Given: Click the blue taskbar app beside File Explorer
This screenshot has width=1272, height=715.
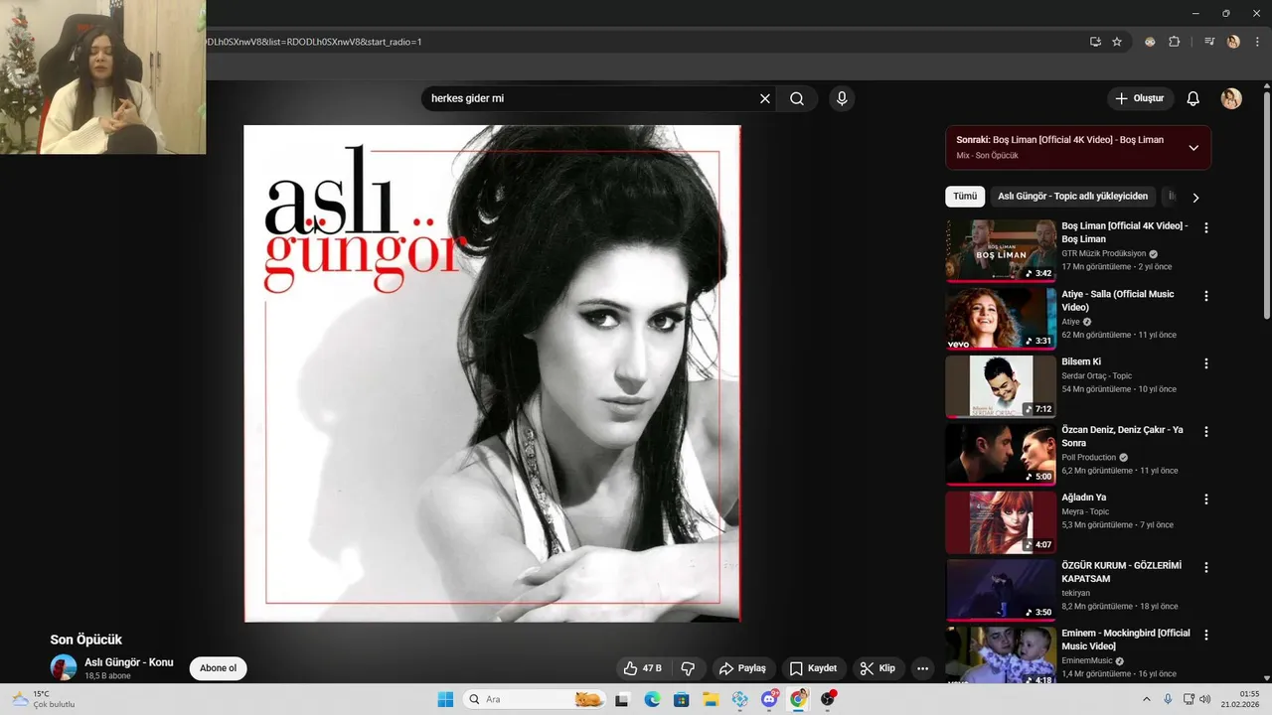Looking at the screenshot, I should coord(740,699).
